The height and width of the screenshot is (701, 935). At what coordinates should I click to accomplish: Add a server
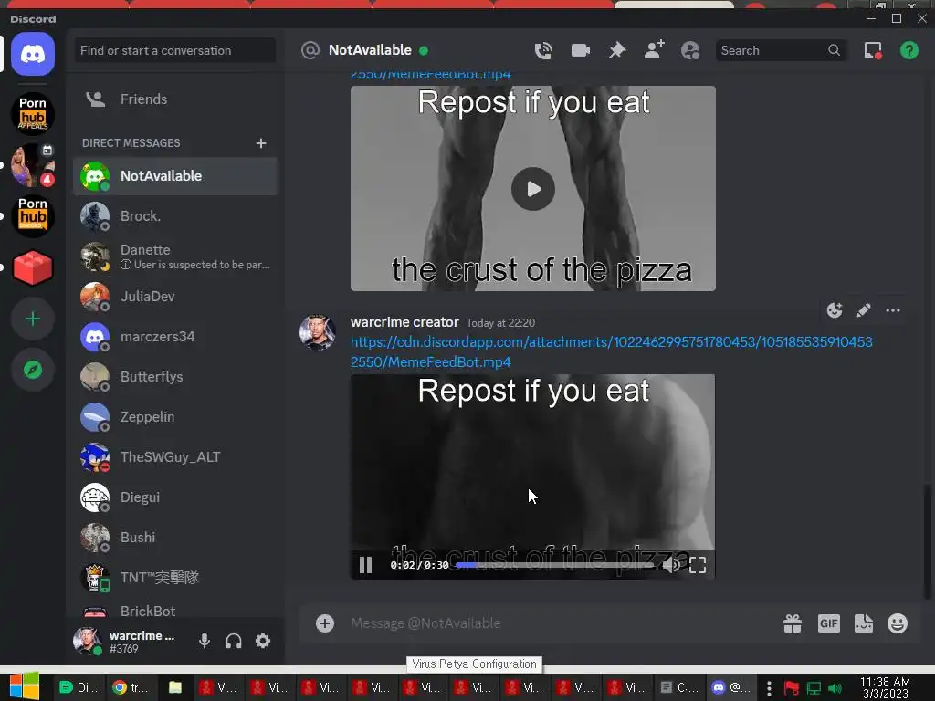pos(33,319)
